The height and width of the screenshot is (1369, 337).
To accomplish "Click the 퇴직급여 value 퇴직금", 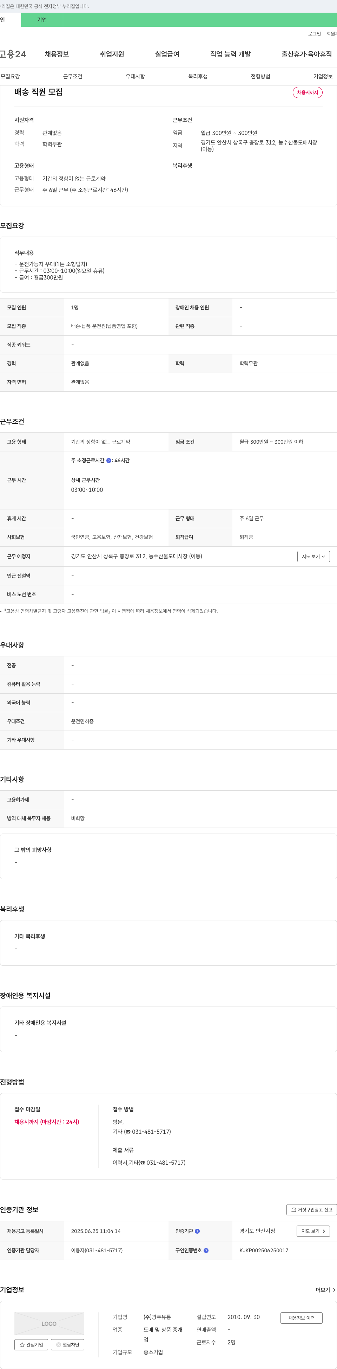I will point(246,537).
